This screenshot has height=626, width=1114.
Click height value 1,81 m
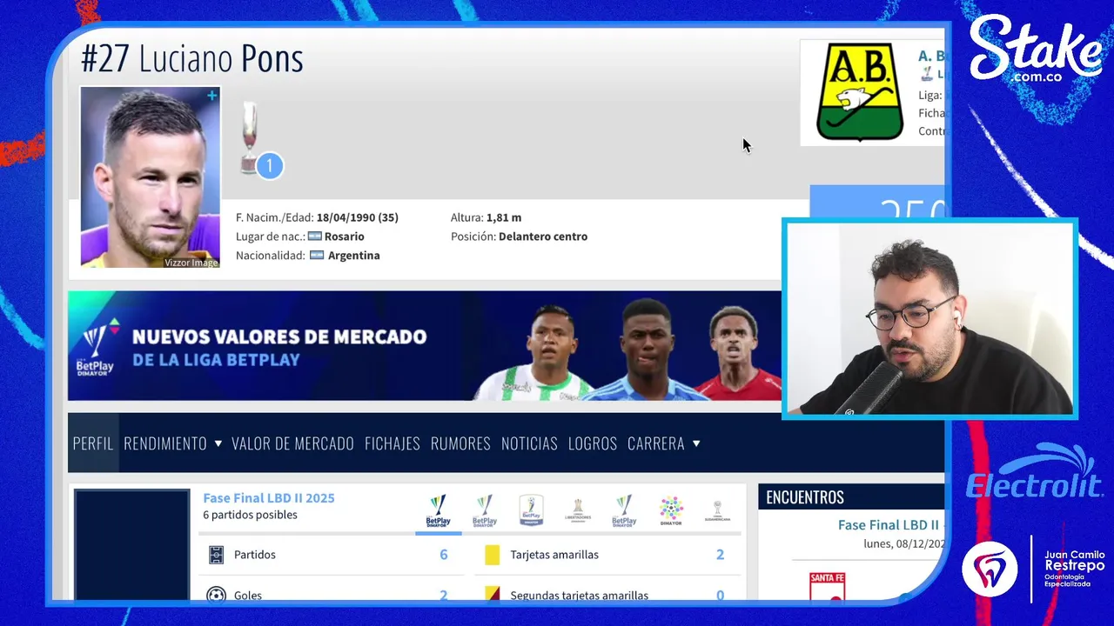[x=504, y=217]
